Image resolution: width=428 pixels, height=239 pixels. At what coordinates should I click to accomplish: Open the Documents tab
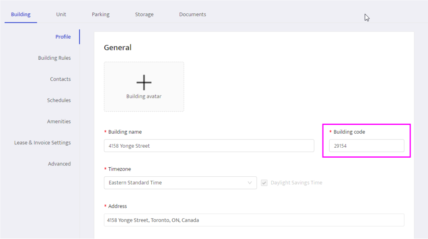192,15
